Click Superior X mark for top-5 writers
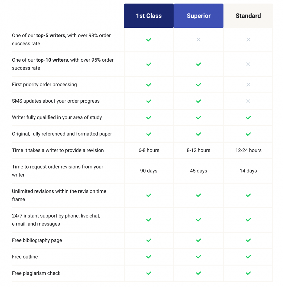283x287 pixels. pos(198,40)
